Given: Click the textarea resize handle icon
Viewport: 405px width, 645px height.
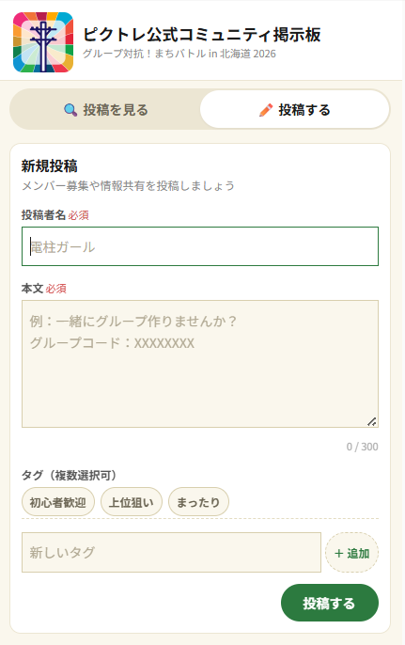Looking at the screenshot, I should (x=372, y=421).
